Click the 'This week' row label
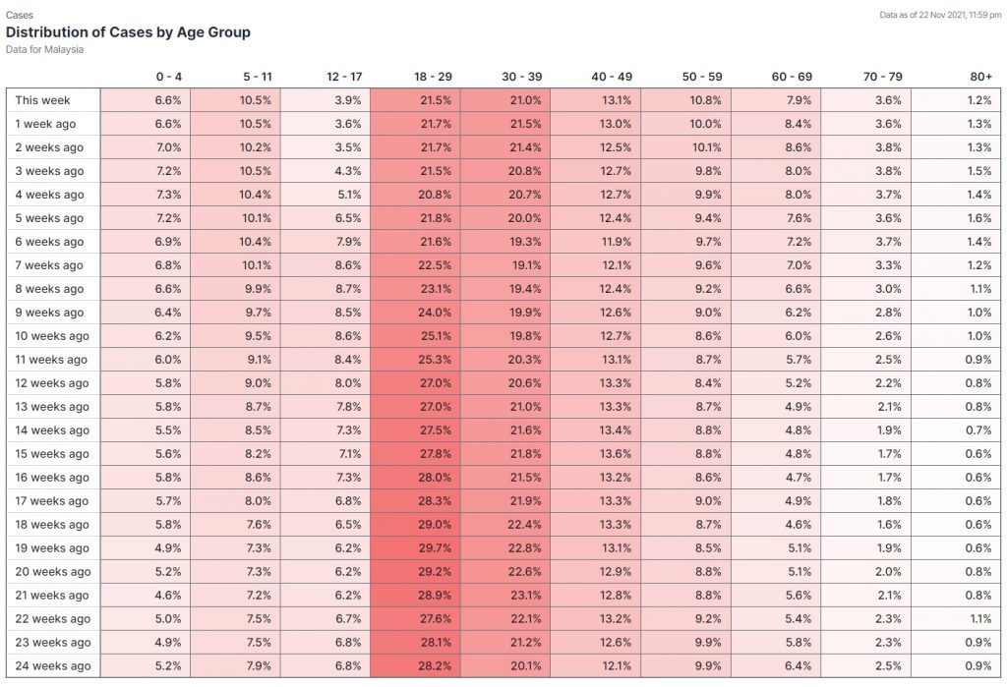Image resolution: width=1007 pixels, height=687 pixels. tap(42, 100)
